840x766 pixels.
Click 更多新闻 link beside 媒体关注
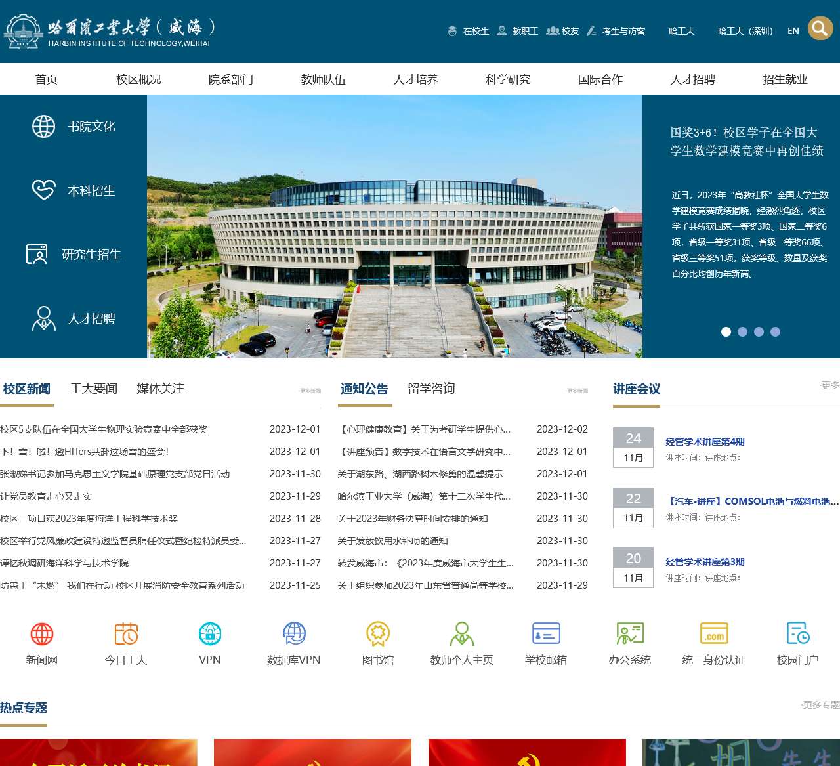tap(310, 391)
